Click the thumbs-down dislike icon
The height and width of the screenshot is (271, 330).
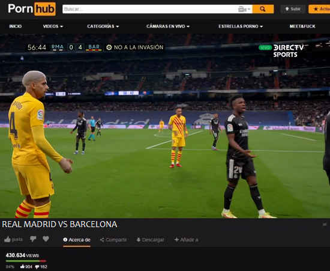[x=33, y=239]
